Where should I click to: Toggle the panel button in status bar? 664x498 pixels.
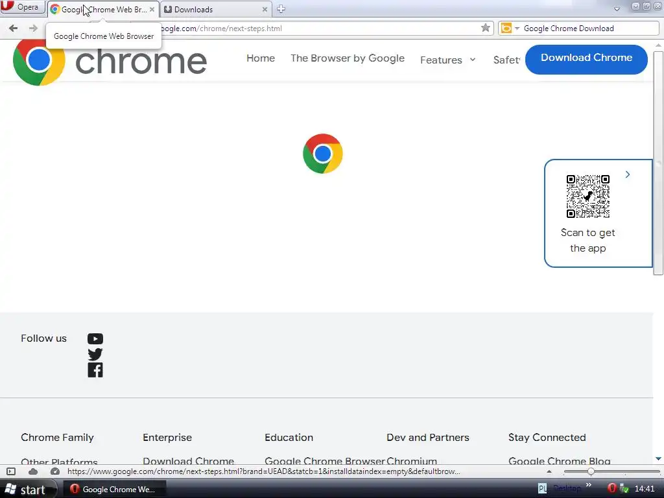(x=11, y=471)
